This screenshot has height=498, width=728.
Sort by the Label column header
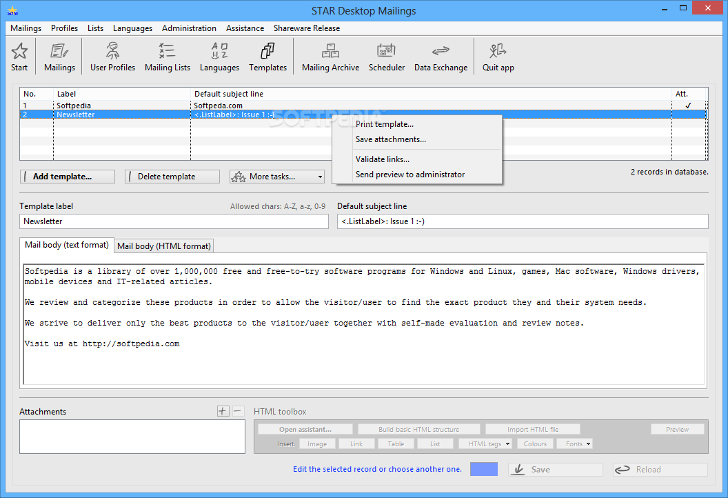122,94
